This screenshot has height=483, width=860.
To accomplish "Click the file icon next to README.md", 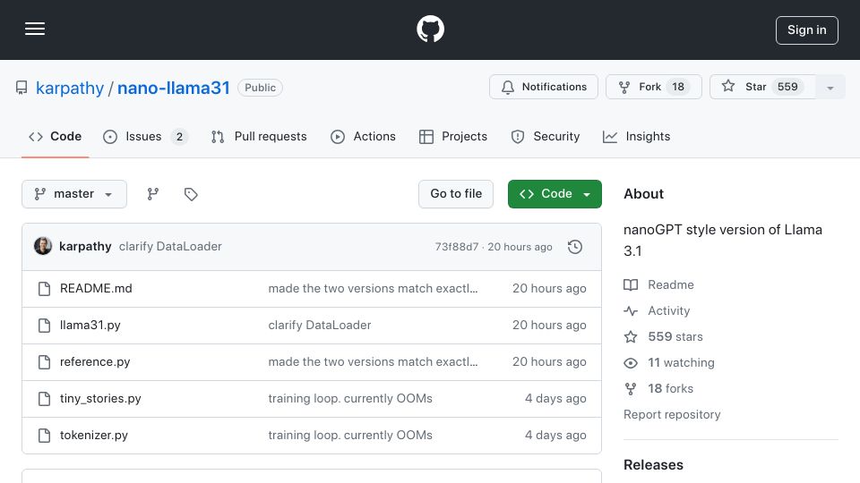I will point(45,289).
